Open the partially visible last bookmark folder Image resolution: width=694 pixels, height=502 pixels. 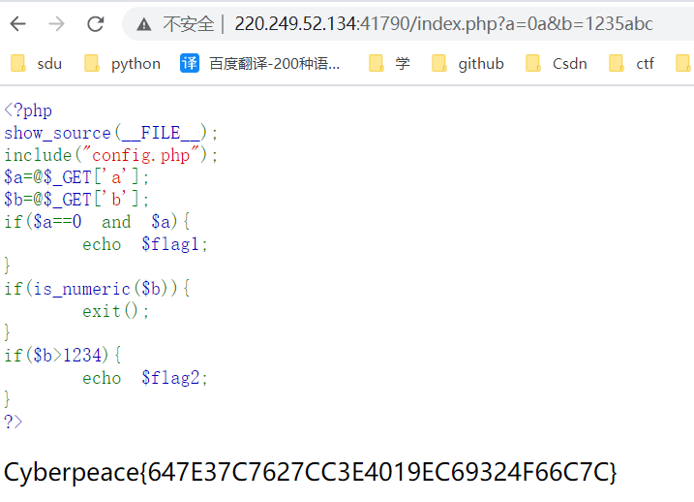pyautogui.click(x=683, y=63)
